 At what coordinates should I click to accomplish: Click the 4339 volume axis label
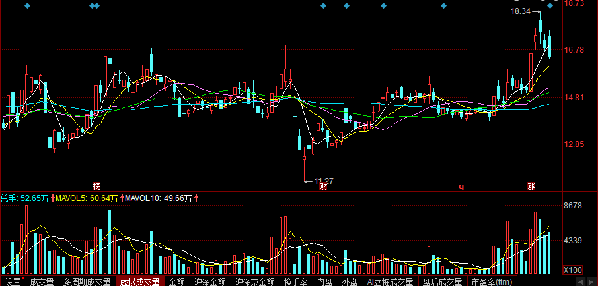click(572, 241)
